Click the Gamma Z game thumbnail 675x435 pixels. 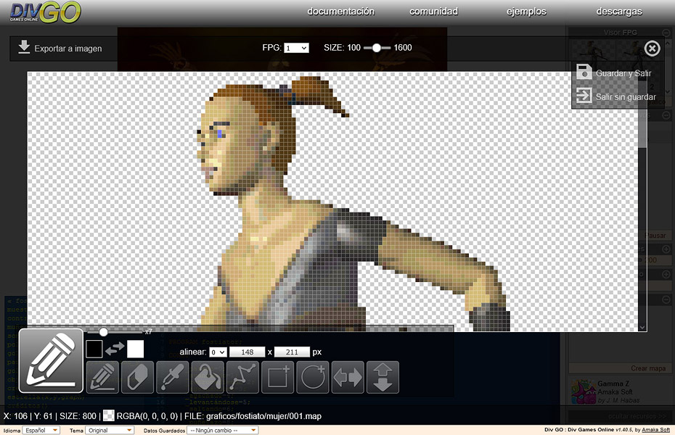tap(584, 391)
